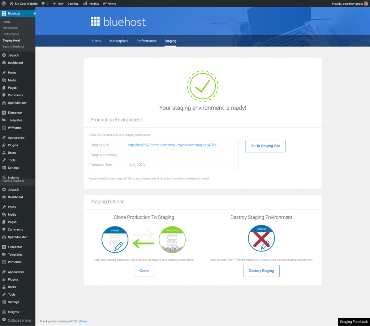Click the Staging Feedback tab at the bottom corner
The width and height of the screenshot is (370, 326).
354,322
